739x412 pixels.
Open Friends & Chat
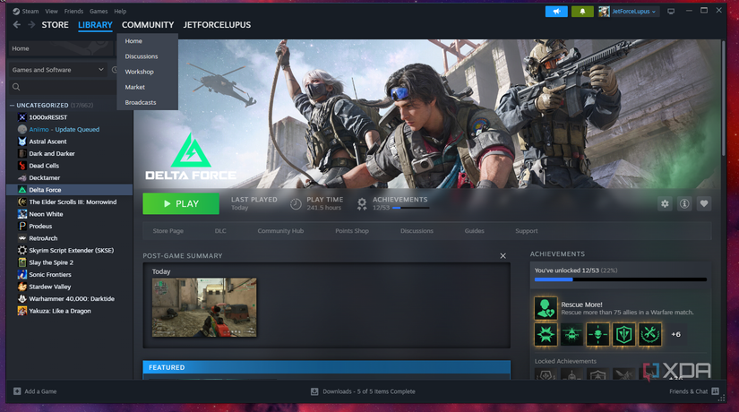[694, 391]
